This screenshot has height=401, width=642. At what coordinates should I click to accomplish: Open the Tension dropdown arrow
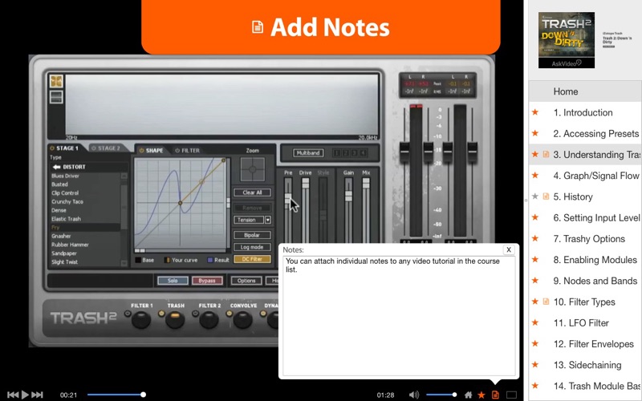click(268, 220)
